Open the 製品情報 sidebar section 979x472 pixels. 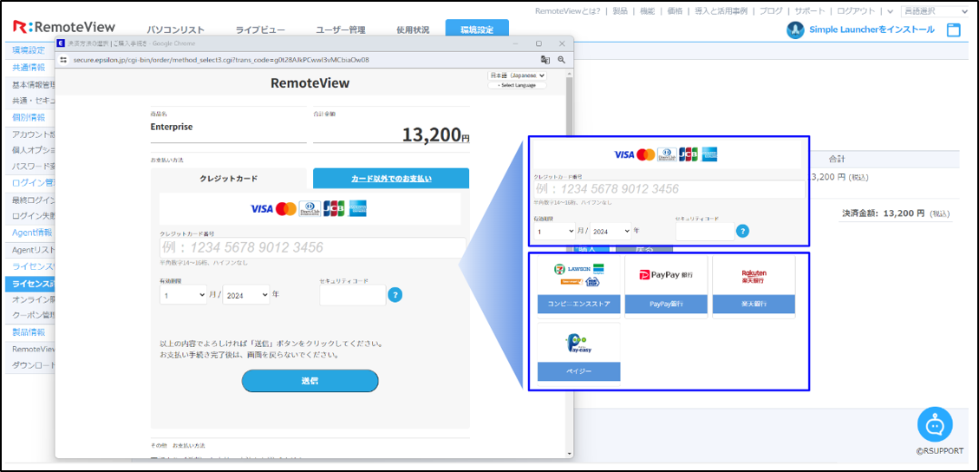(x=29, y=332)
